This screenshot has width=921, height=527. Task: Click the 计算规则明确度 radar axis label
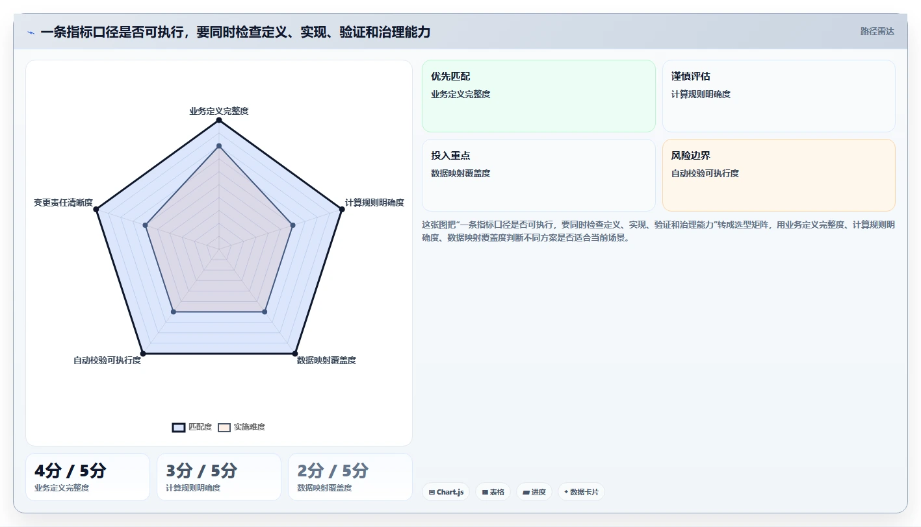pyautogui.click(x=374, y=202)
